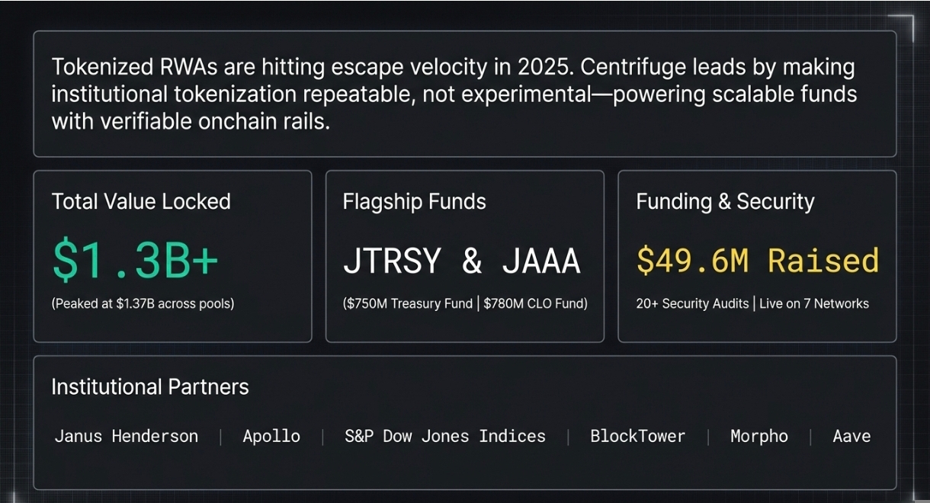Click the Institutional Partners heading

point(150,387)
